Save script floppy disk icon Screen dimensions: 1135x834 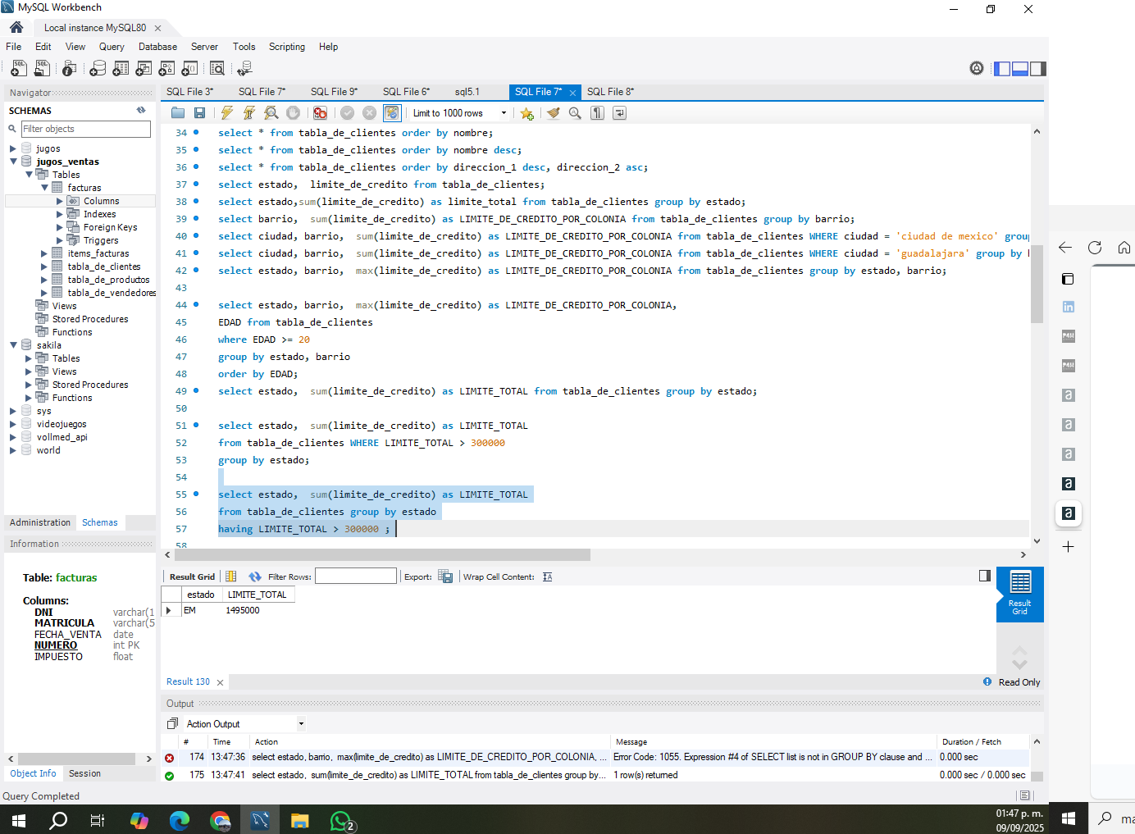coord(199,113)
